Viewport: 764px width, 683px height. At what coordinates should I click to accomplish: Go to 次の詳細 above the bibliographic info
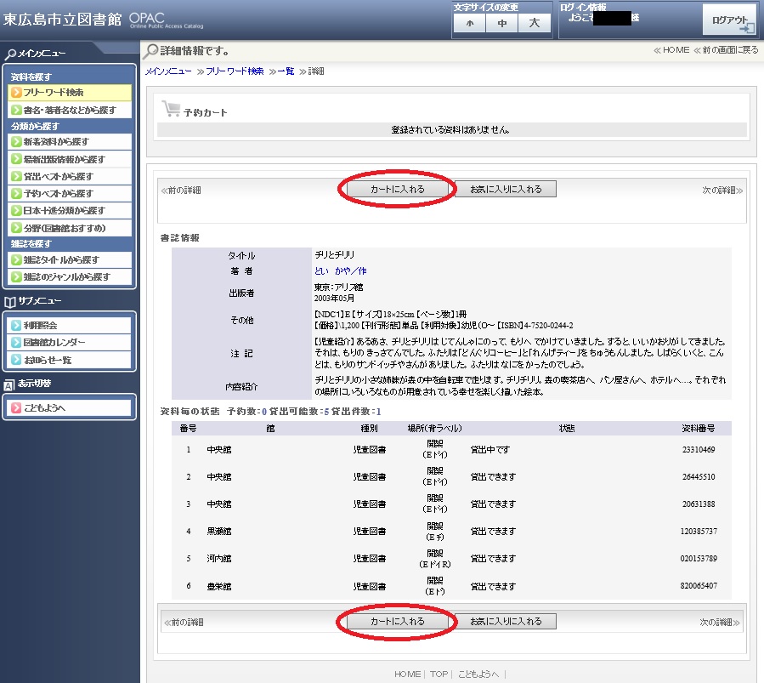click(x=722, y=191)
